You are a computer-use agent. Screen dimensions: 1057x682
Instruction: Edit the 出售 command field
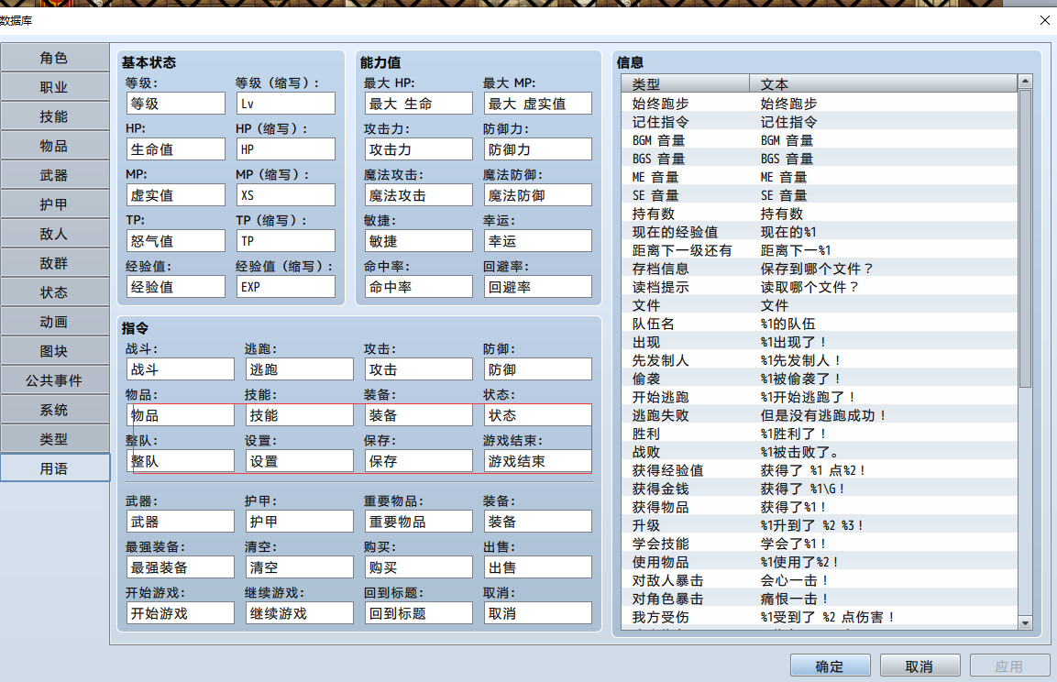click(538, 567)
